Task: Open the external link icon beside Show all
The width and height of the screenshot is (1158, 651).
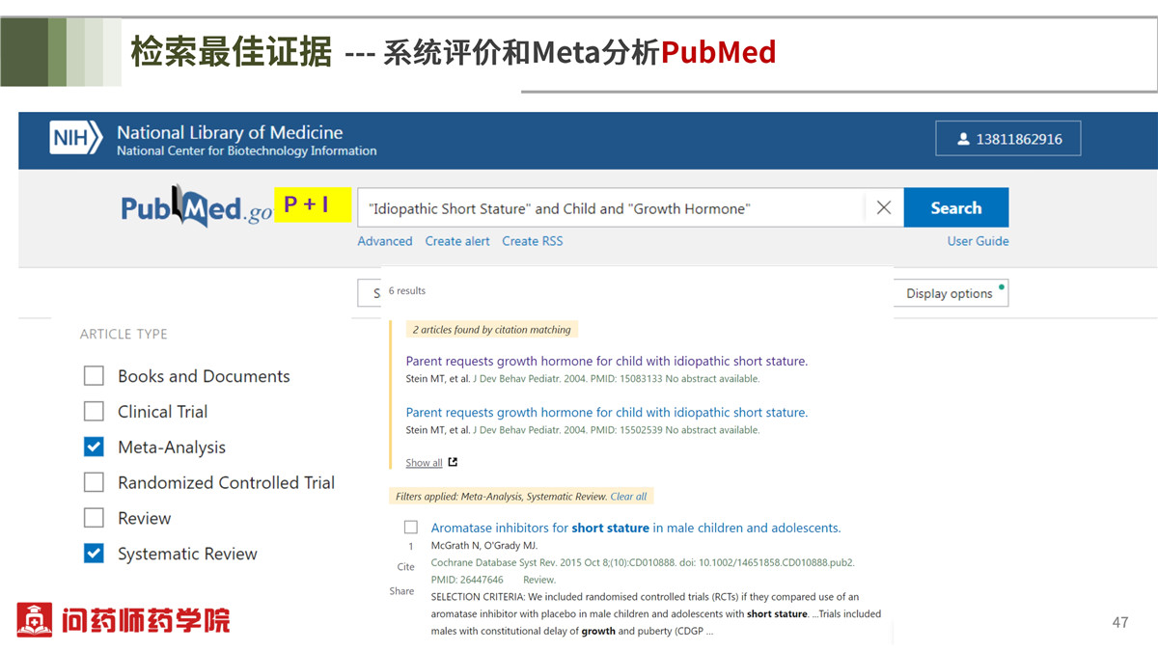Action: tap(454, 463)
